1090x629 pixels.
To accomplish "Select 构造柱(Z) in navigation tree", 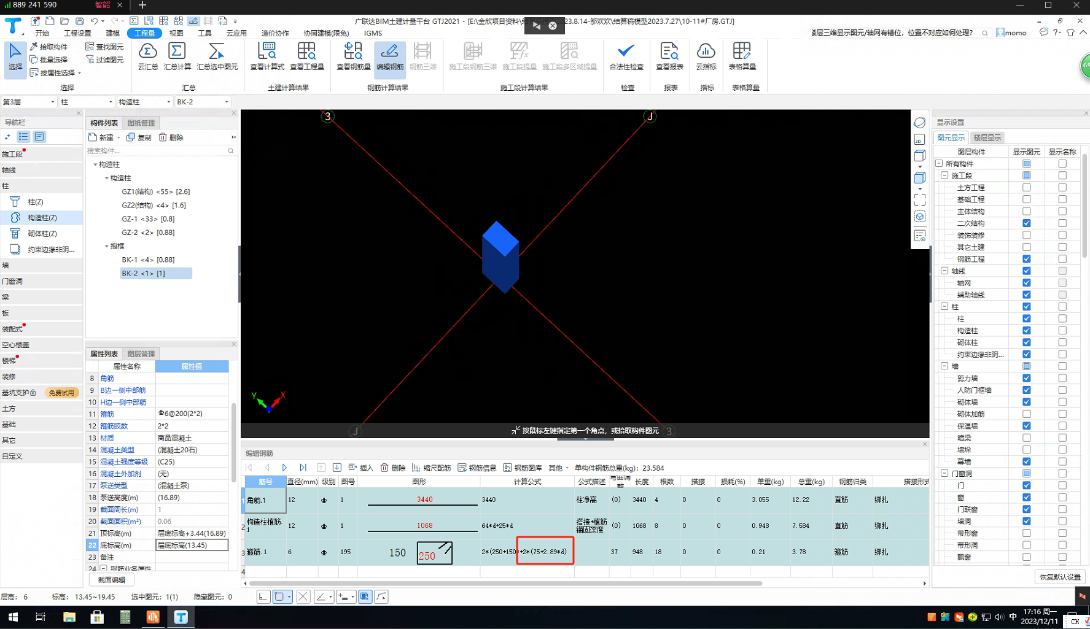I will [42, 217].
